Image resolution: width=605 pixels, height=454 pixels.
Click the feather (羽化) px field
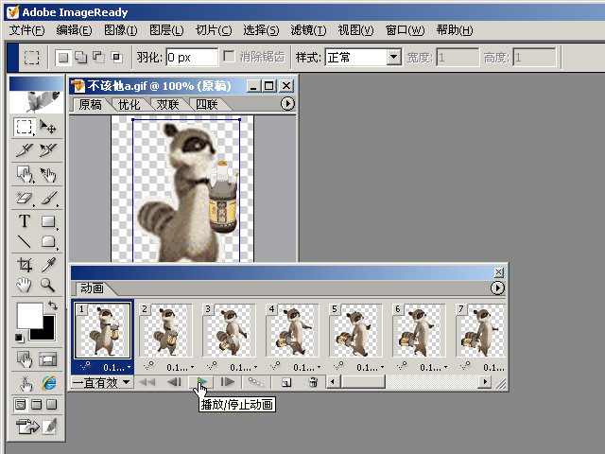point(192,58)
